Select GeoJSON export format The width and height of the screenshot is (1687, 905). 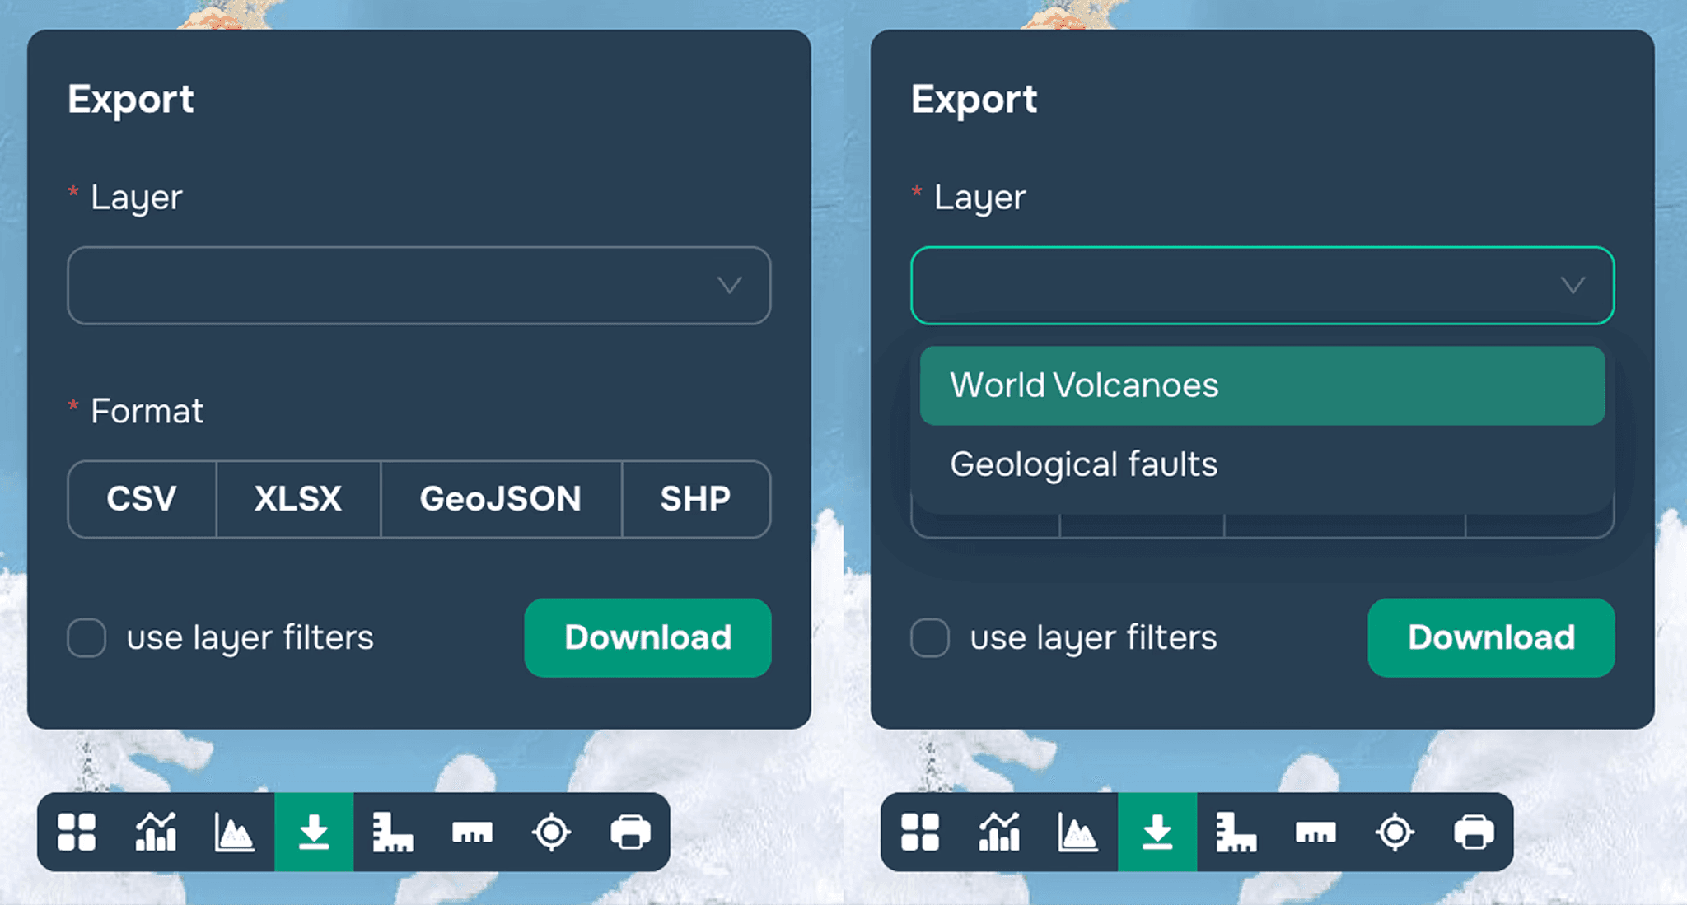(x=501, y=499)
